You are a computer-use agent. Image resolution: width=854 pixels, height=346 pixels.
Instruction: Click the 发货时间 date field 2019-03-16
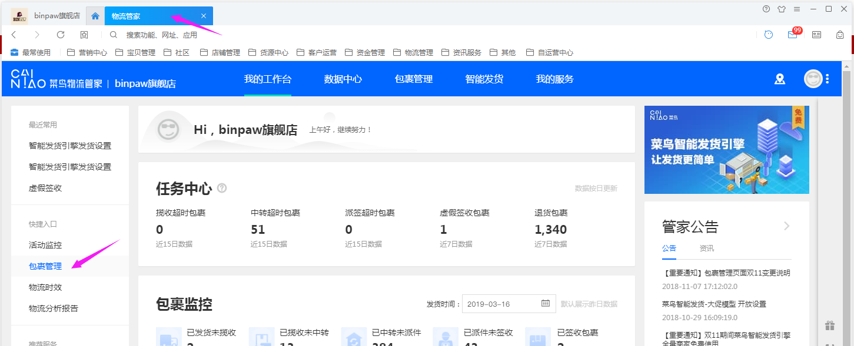pyautogui.click(x=509, y=304)
